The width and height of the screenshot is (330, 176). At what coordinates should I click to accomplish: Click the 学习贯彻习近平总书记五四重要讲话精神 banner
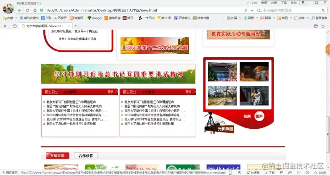118,74
